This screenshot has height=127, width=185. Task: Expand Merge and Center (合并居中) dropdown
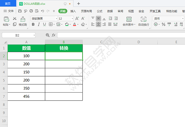click(135, 25)
